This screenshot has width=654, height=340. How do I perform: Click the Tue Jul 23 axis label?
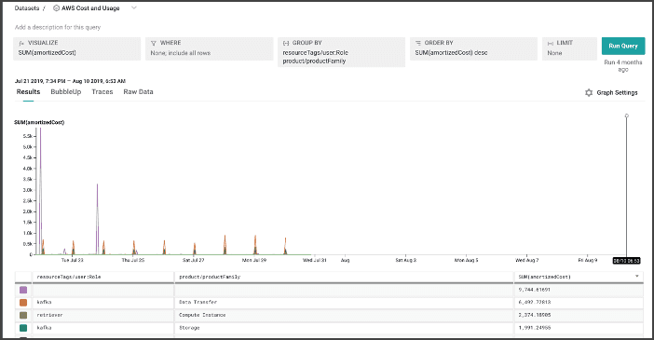[x=72, y=260]
